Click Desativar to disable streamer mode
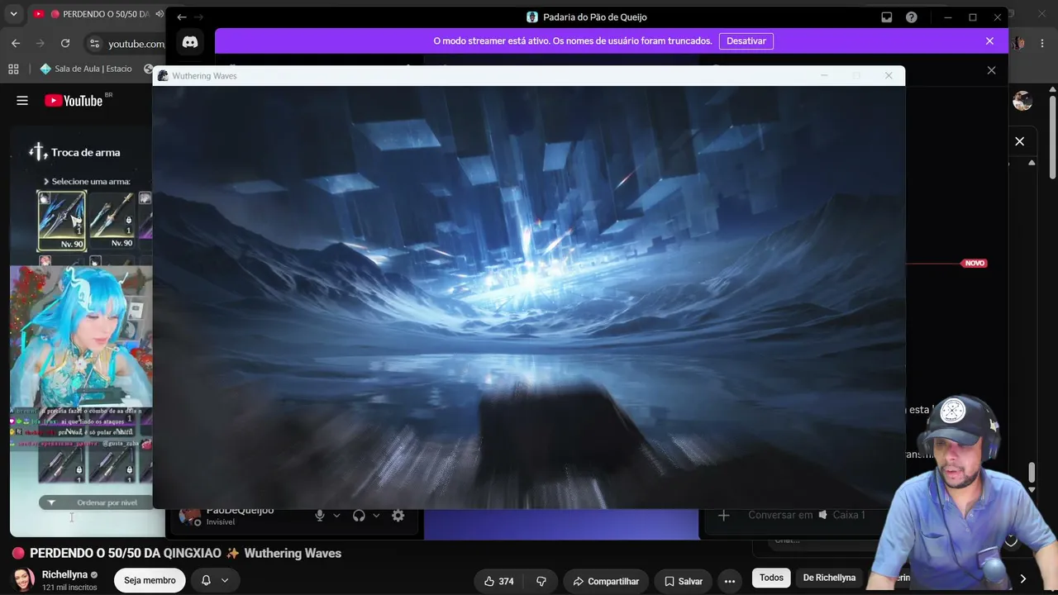This screenshot has height=595, width=1058. [746, 40]
